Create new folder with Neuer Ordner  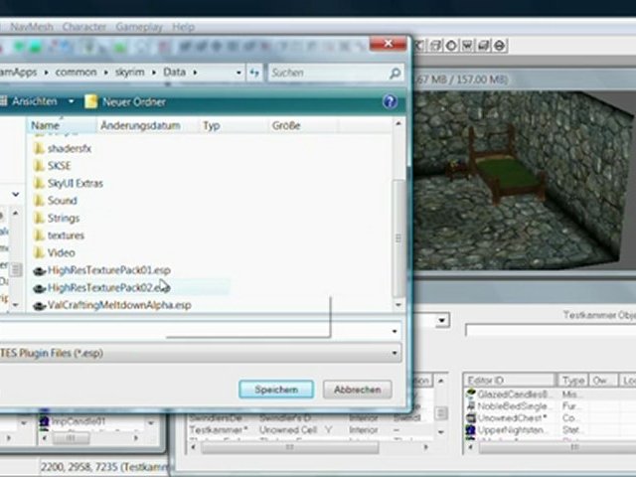click(126, 101)
